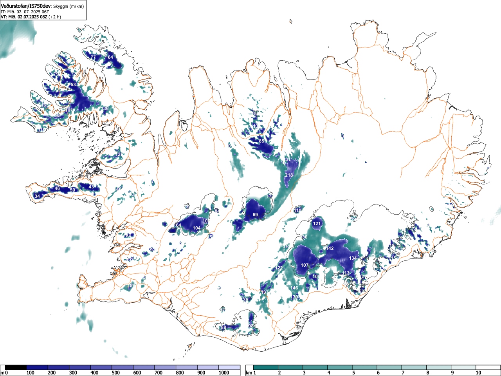The width and height of the screenshot is (501, 376).
Task: Click the 107 visibility value
Action: [305, 265]
